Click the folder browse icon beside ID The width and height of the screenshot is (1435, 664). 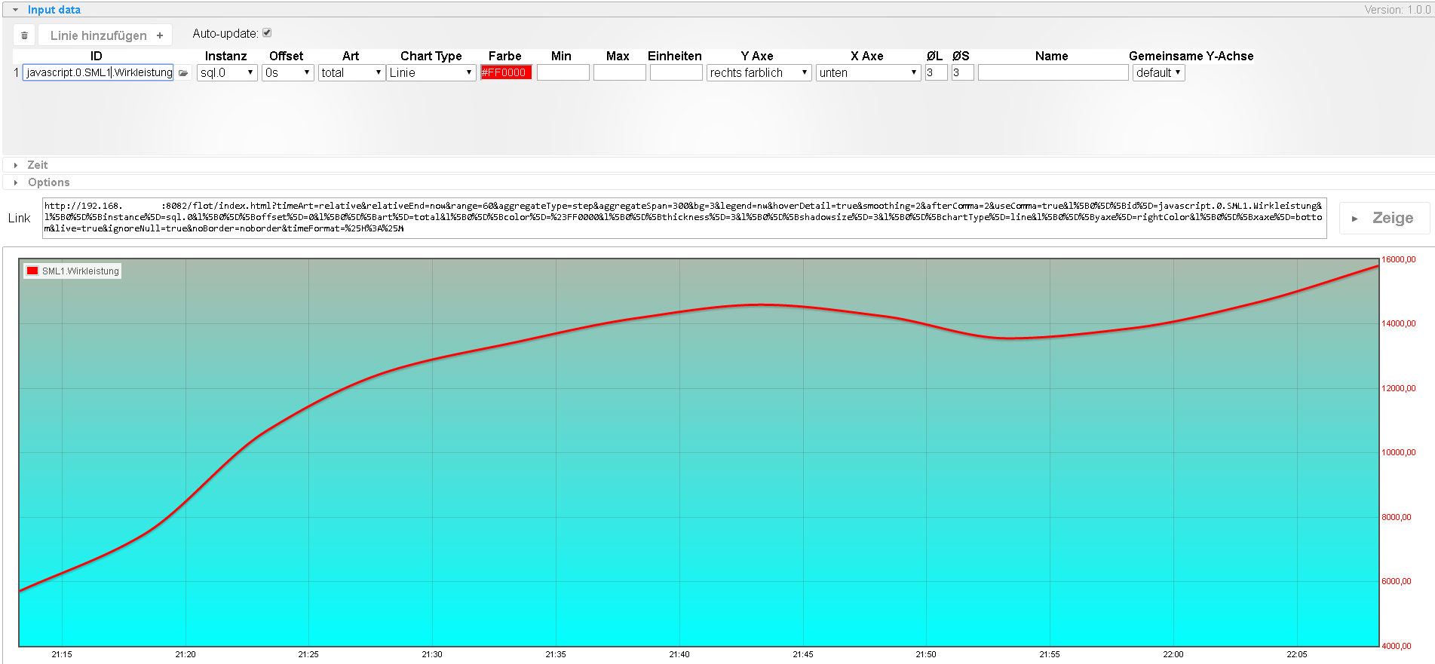183,73
